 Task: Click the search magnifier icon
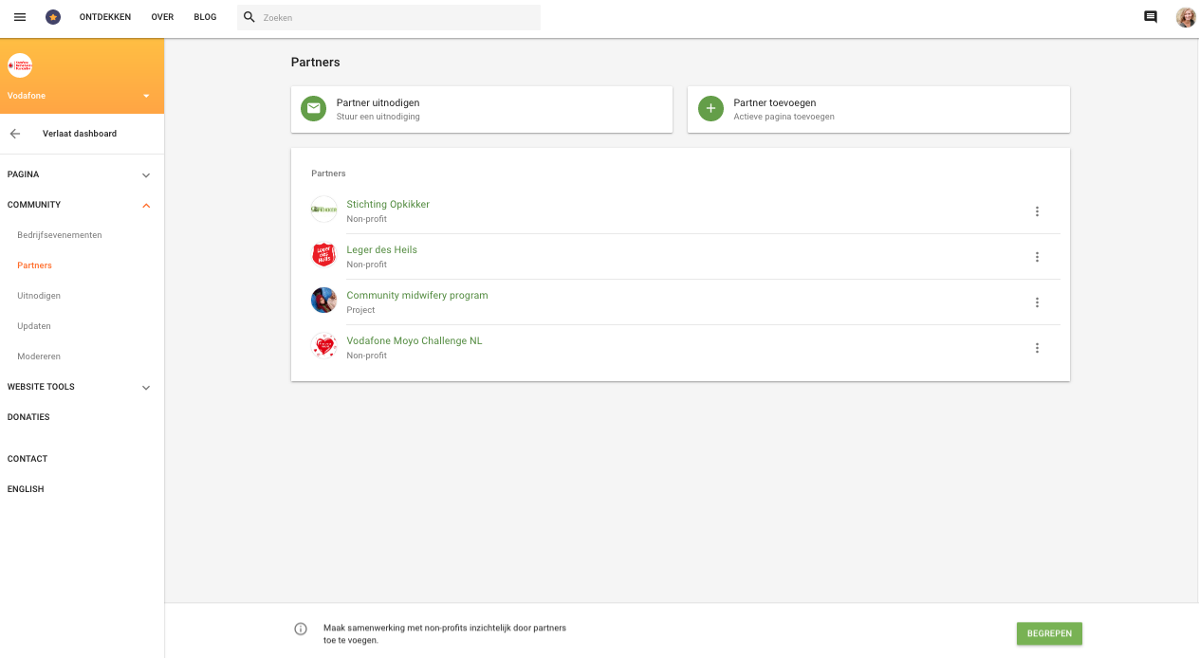(x=249, y=17)
